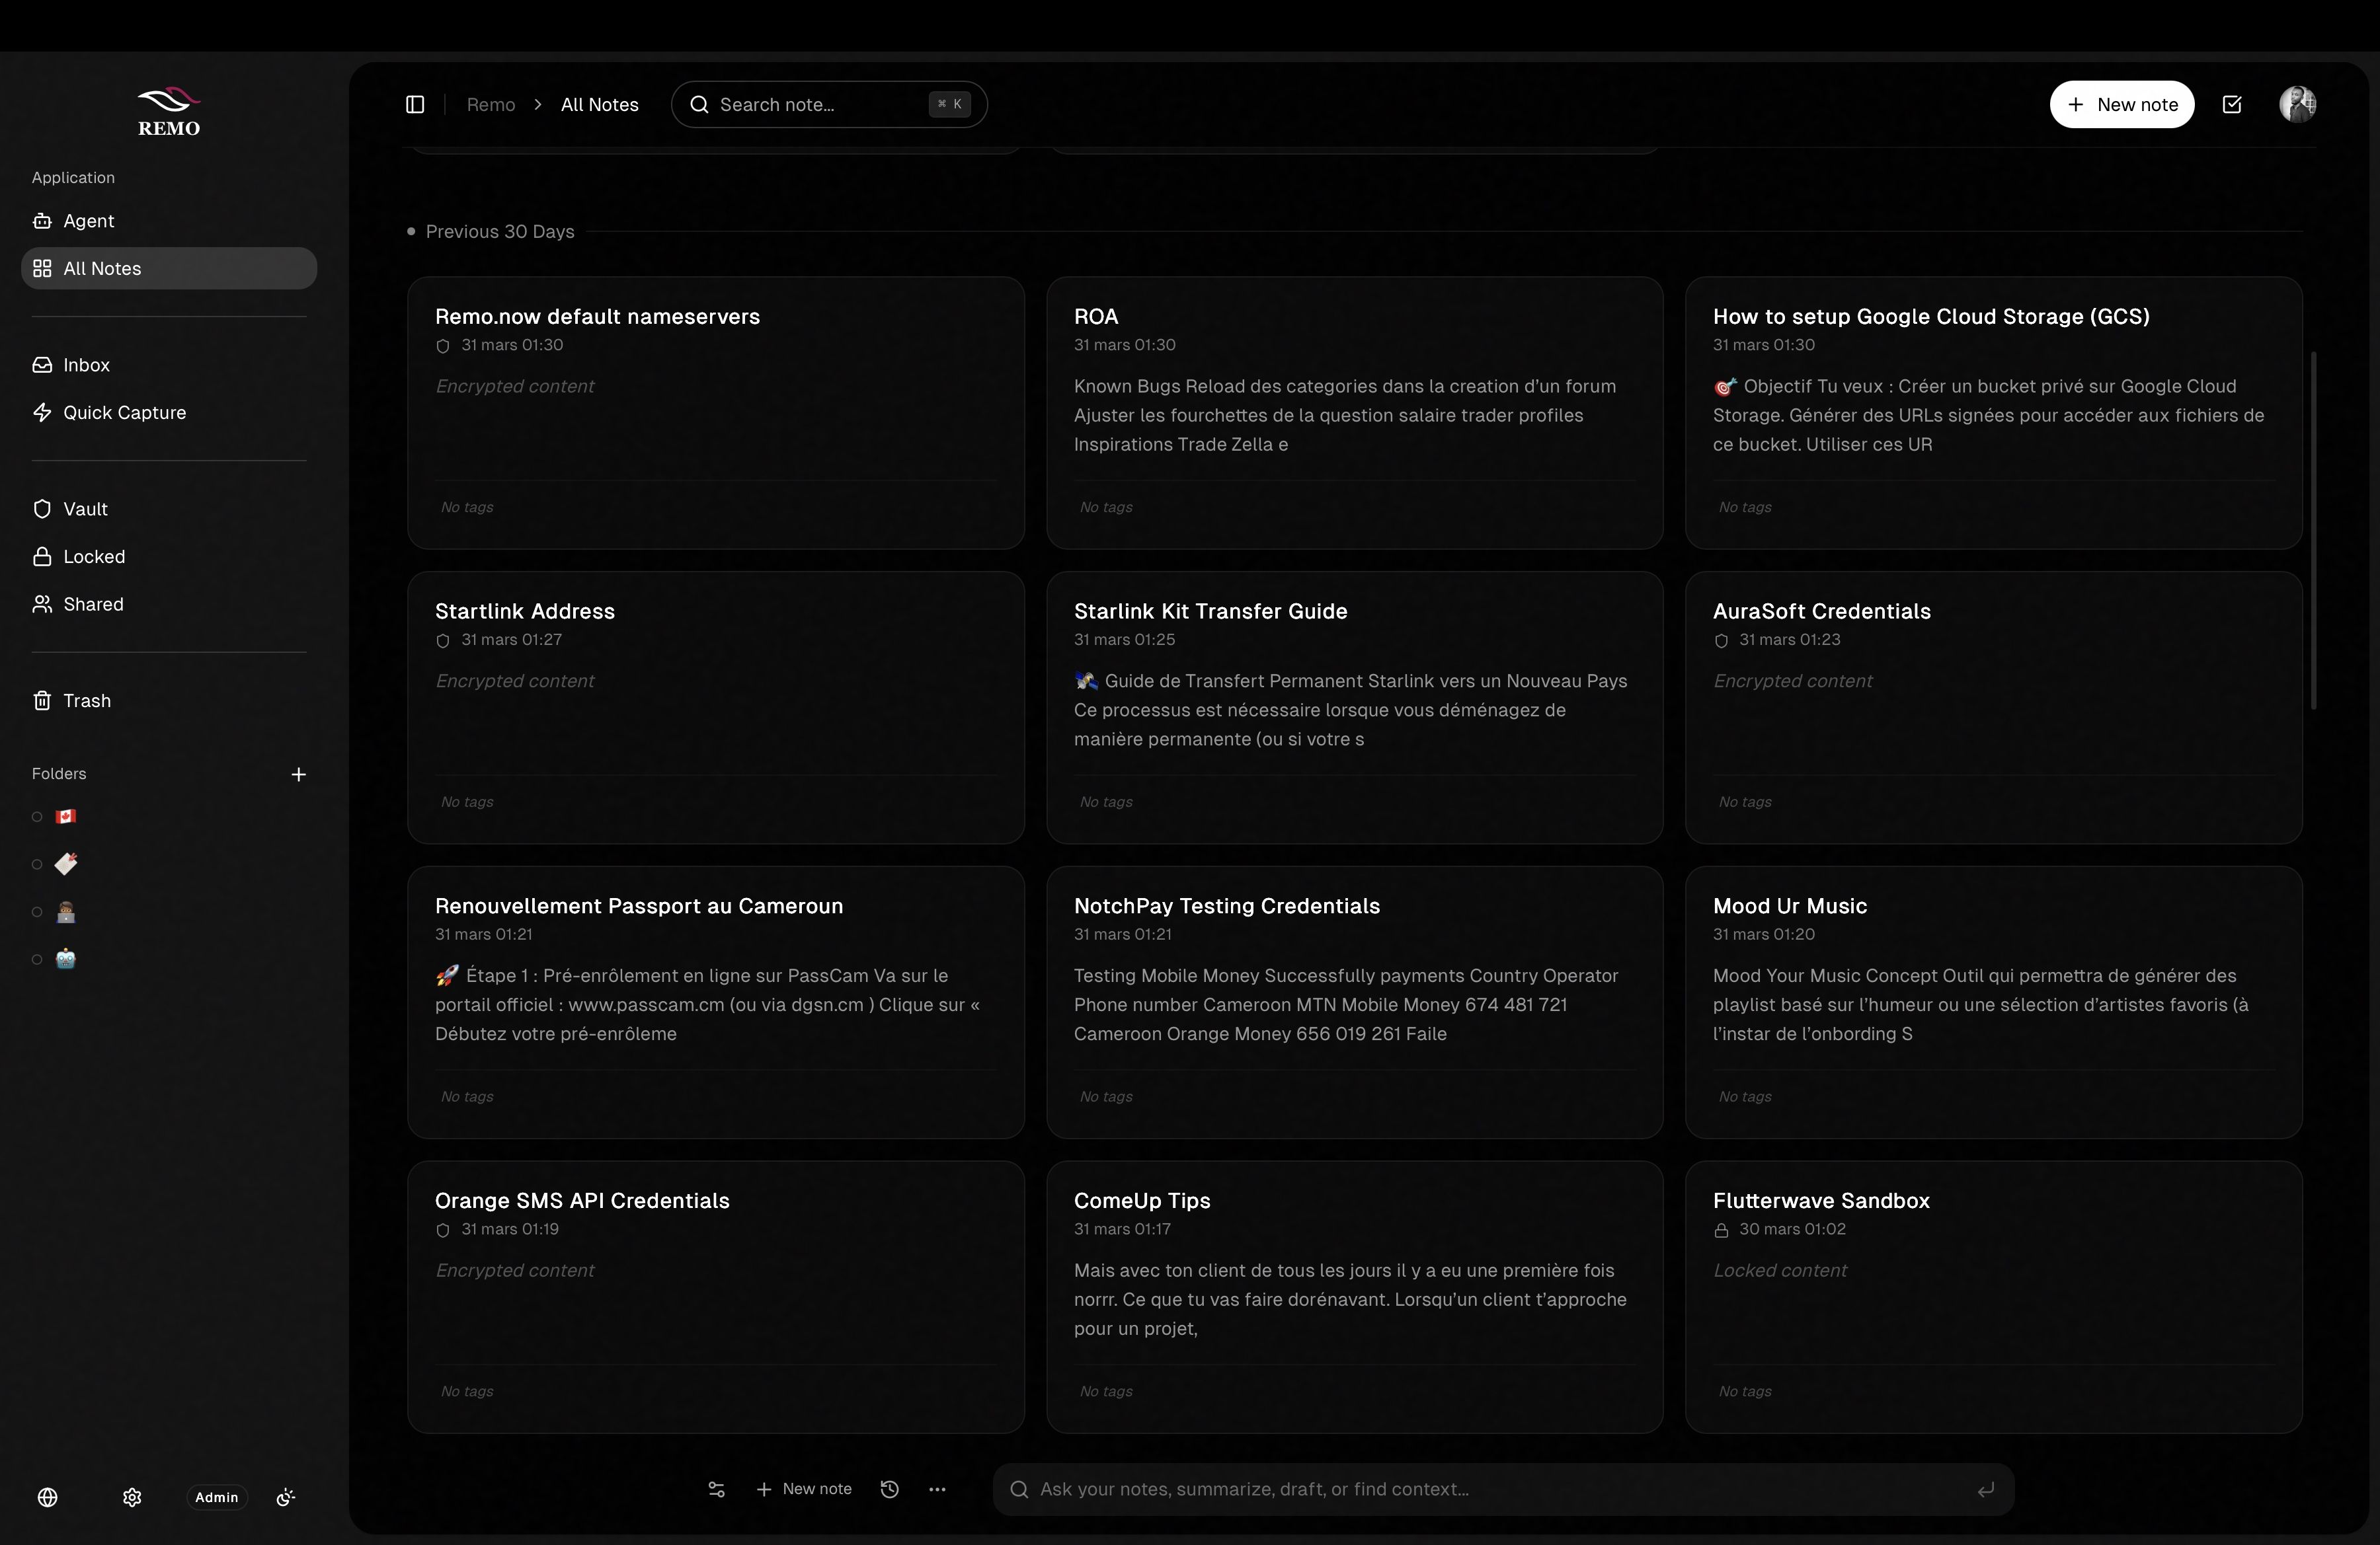Toggle the sidebar panel icon

click(x=415, y=105)
